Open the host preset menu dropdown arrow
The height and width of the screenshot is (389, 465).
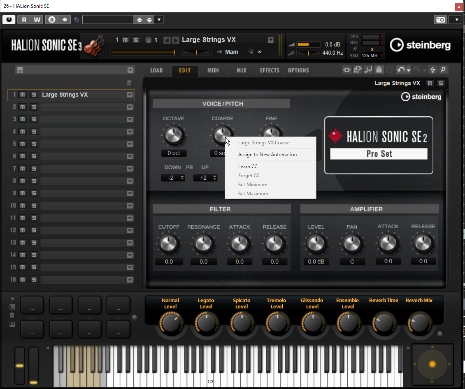point(159,20)
